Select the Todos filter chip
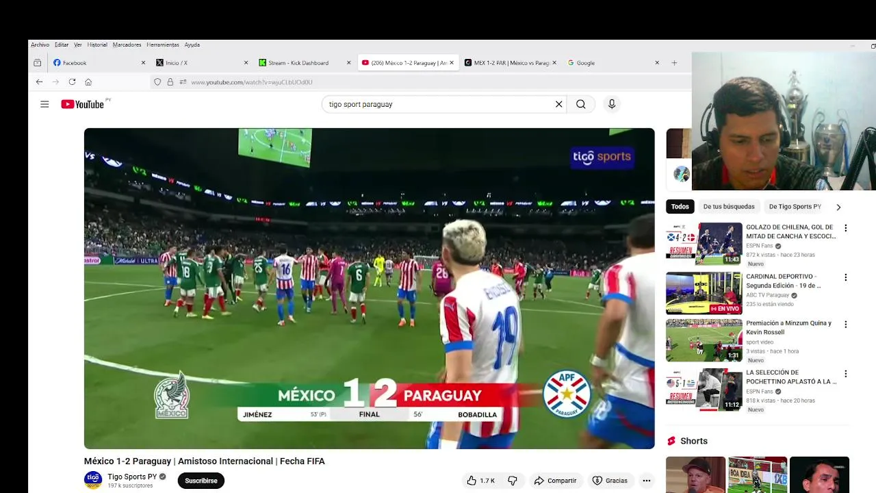The image size is (876, 493). [x=680, y=207]
